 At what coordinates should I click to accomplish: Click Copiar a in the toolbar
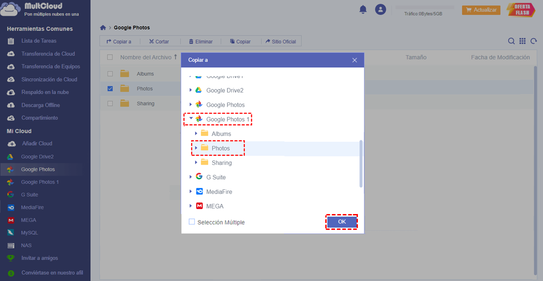[119, 42]
